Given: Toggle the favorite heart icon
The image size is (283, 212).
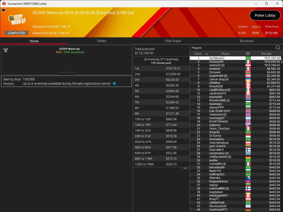Looking at the screenshot, I should point(4,10).
